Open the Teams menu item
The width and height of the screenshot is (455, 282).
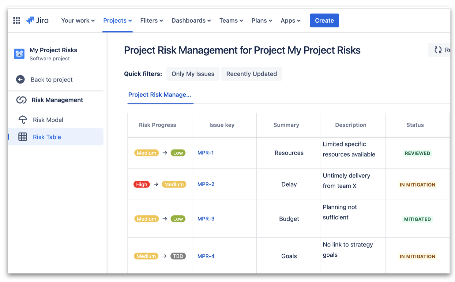(x=231, y=20)
